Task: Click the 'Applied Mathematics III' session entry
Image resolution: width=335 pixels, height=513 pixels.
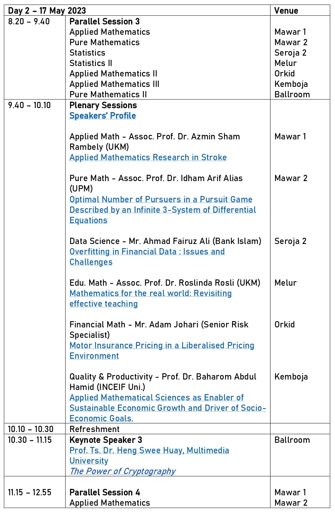Action: pyautogui.click(x=114, y=84)
